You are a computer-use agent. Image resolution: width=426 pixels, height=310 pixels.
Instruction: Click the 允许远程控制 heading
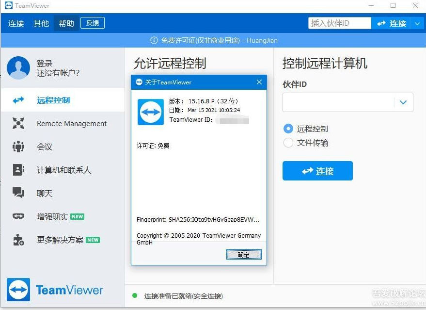170,63
